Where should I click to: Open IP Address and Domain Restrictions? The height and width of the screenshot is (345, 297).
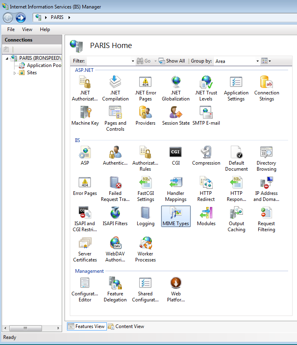(266, 189)
